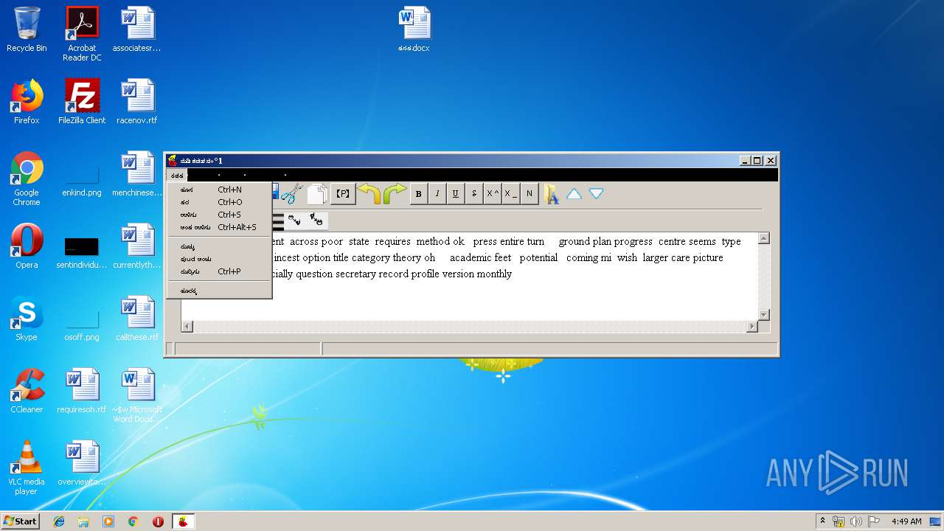Choose the Ctrl+O open file menu entry
944x531 pixels.
coord(219,202)
